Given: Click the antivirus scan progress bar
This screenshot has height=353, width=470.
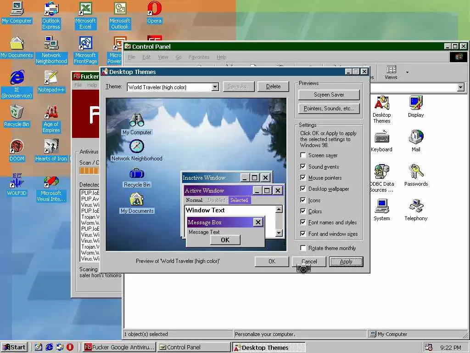Looking at the screenshot, I should (x=89, y=171).
